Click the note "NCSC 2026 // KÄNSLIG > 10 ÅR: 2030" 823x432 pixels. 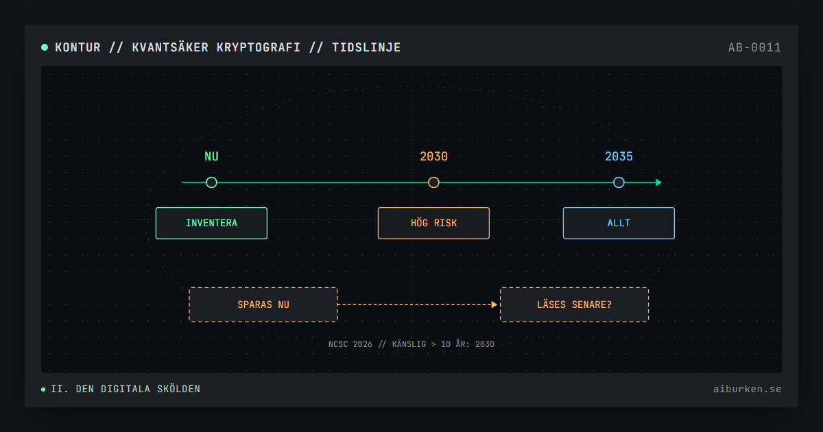tap(411, 344)
